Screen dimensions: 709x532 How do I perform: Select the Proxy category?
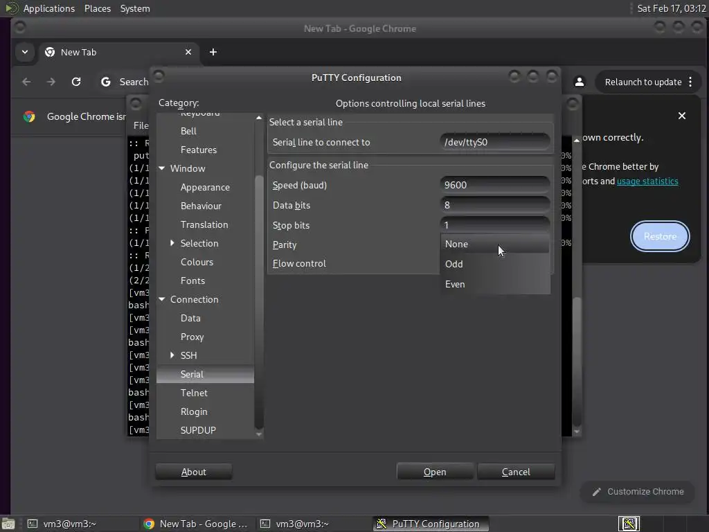pyautogui.click(x=192, y=337)
